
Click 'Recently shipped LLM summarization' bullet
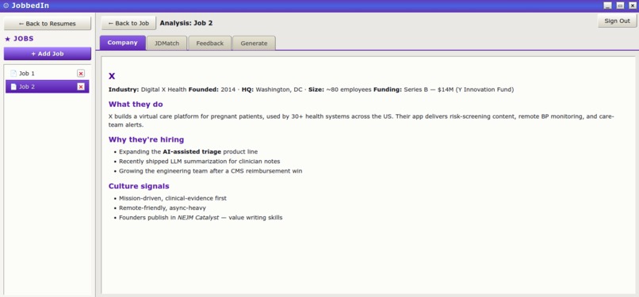pyautogui.click(x=200, y=162)
